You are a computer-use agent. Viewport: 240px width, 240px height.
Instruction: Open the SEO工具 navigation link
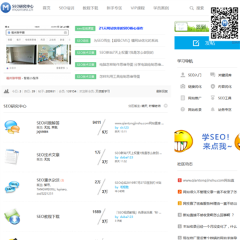225,98
